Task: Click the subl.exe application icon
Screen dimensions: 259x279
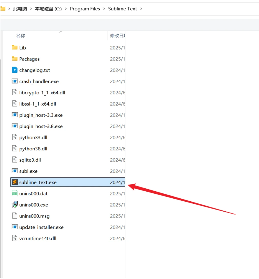Action: point(15,171)
